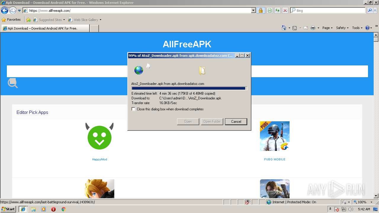This screenshot has height=213, width=379.
Task: Open a new blank tab
Action: coord(94,28)
